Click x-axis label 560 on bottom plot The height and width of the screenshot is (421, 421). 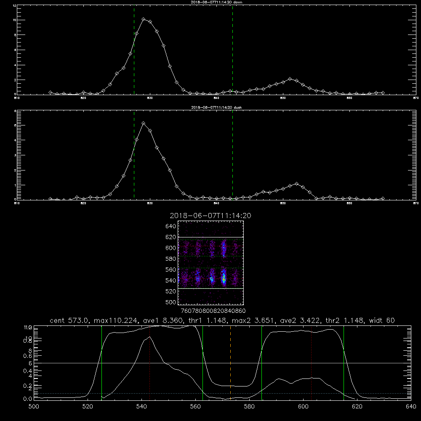195,407
